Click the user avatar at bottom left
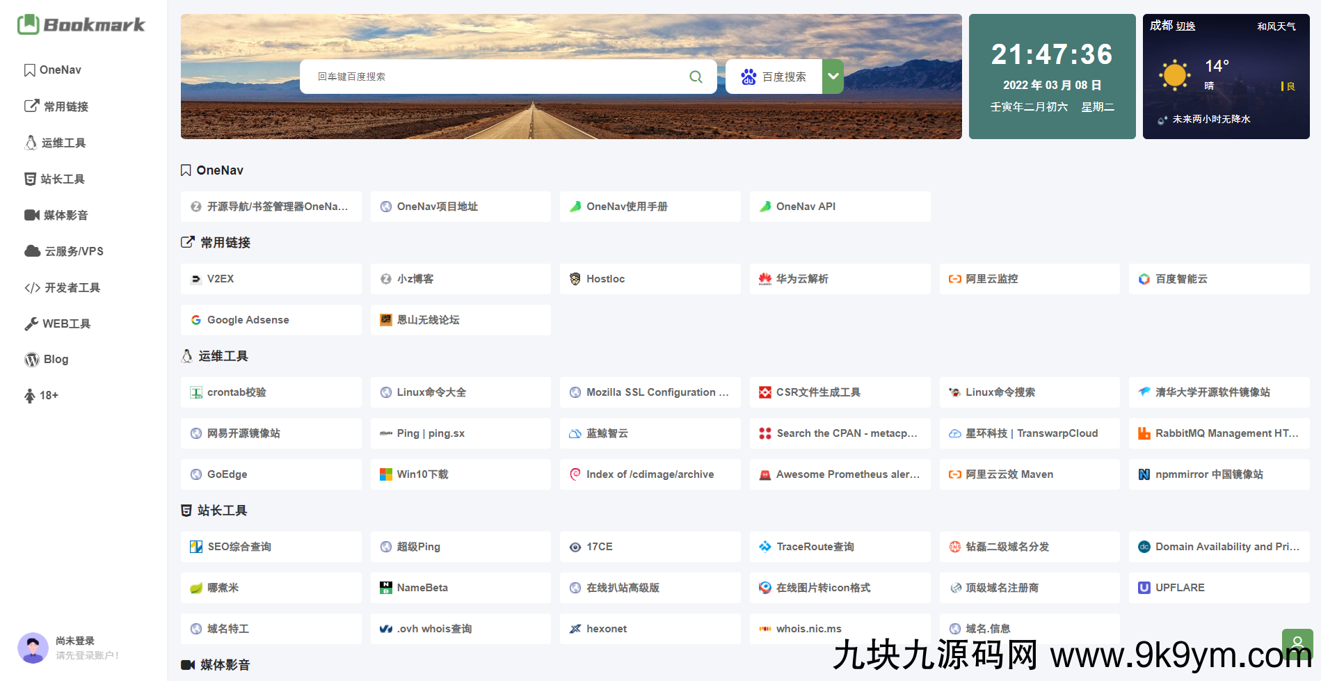Viewport: 1321px width, 681px height. point(33,648)
